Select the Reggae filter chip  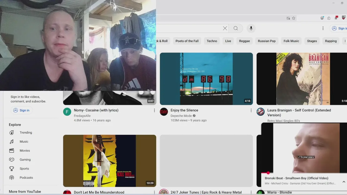point(244,41)
